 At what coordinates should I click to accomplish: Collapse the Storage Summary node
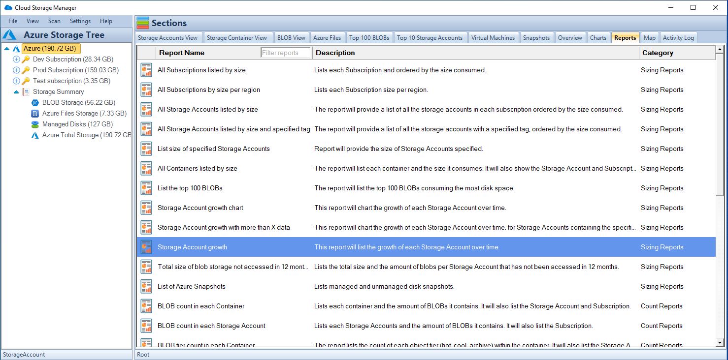pyautogui.click(x=16, y=91)
